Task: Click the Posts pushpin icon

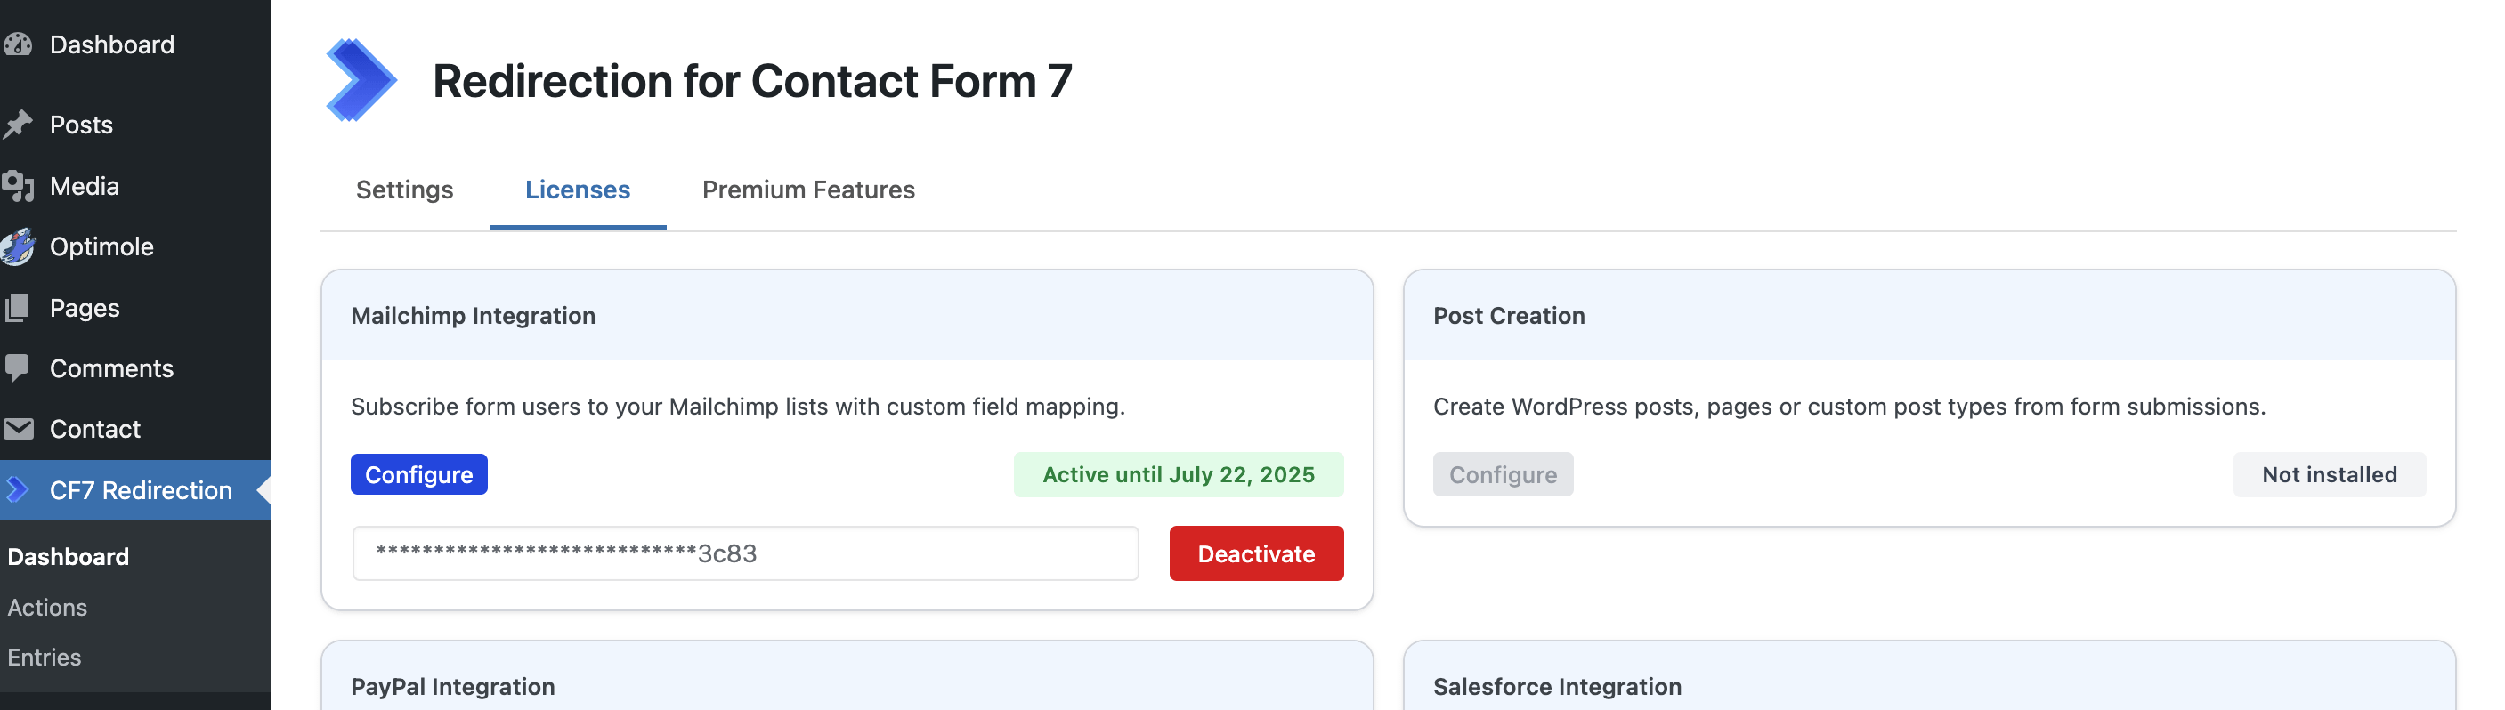Action: (19, 125)
